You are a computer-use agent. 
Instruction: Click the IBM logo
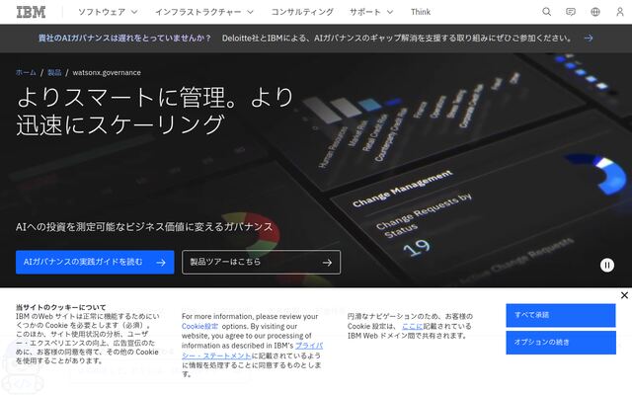tap(31, 12)
